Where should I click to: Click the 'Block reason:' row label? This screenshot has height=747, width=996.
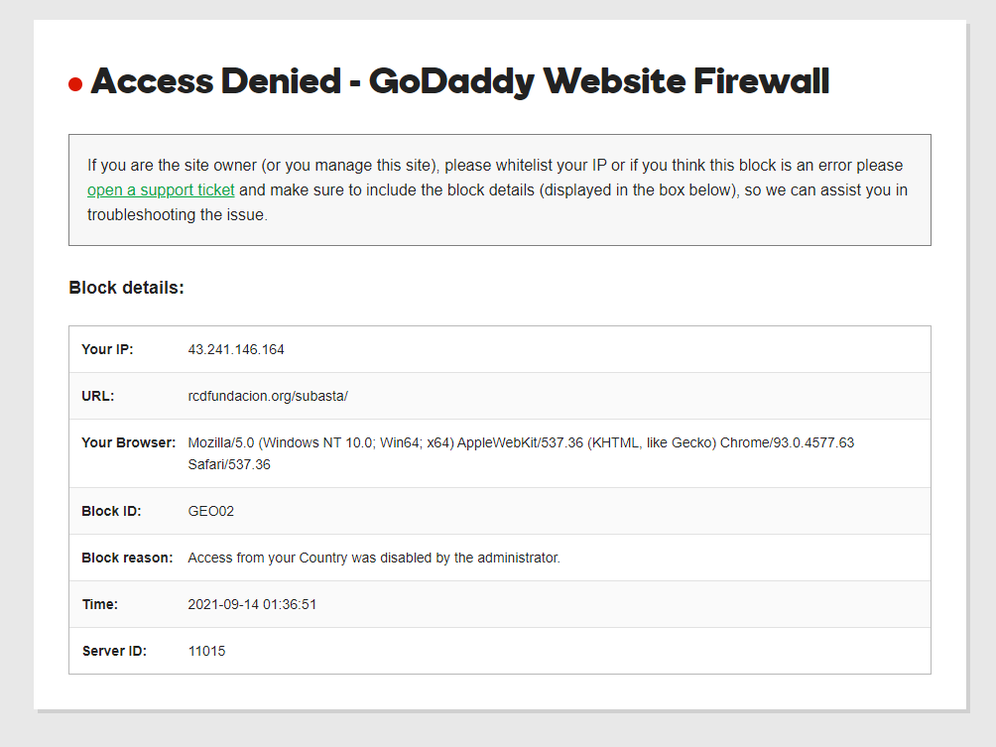(x=127, y=558)
